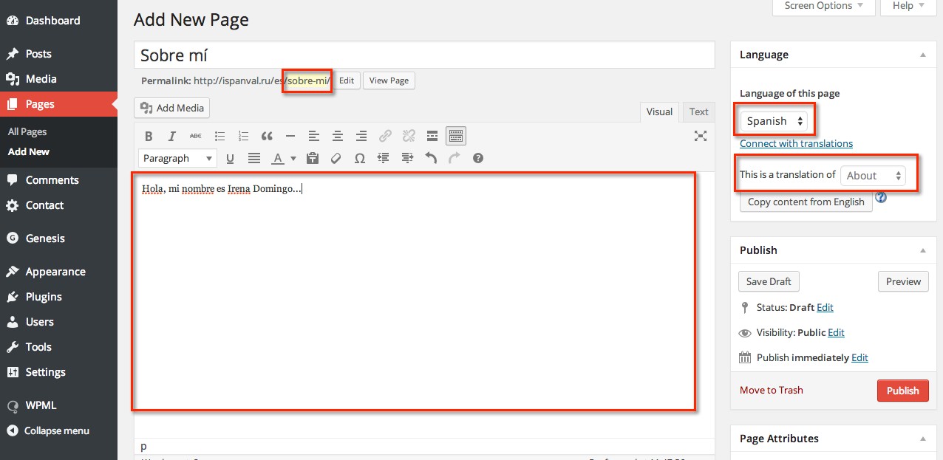Toggle underline formatting
The height and width of the screenshot is (460, 943).
pyautogui.click(x=230, y=158)
